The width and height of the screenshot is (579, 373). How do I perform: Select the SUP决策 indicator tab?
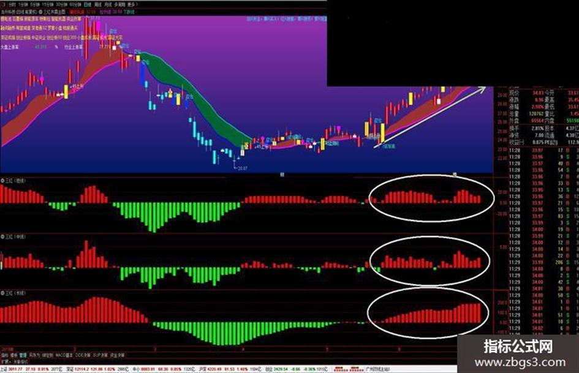tap(100, 355)
